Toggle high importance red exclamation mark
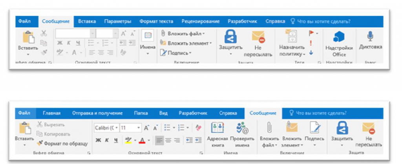 [x=311, y=43]
